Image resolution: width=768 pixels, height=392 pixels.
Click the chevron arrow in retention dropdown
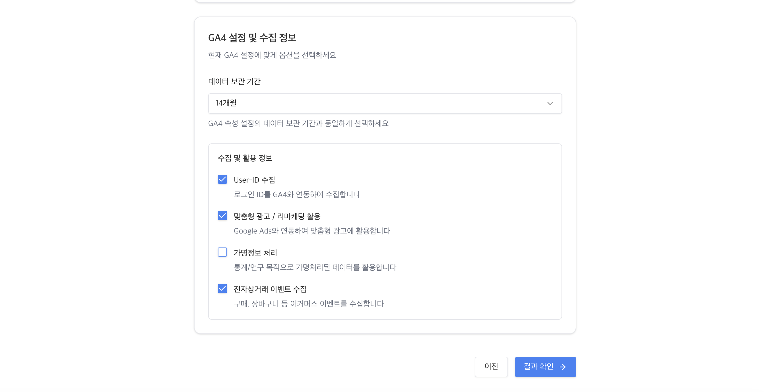click(x=550, y=104)
